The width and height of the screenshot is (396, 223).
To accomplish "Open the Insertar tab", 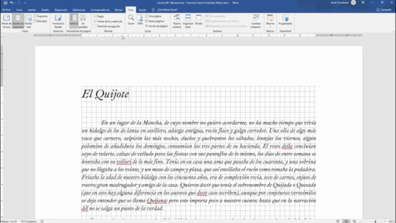I will click(x=32, y=10).
